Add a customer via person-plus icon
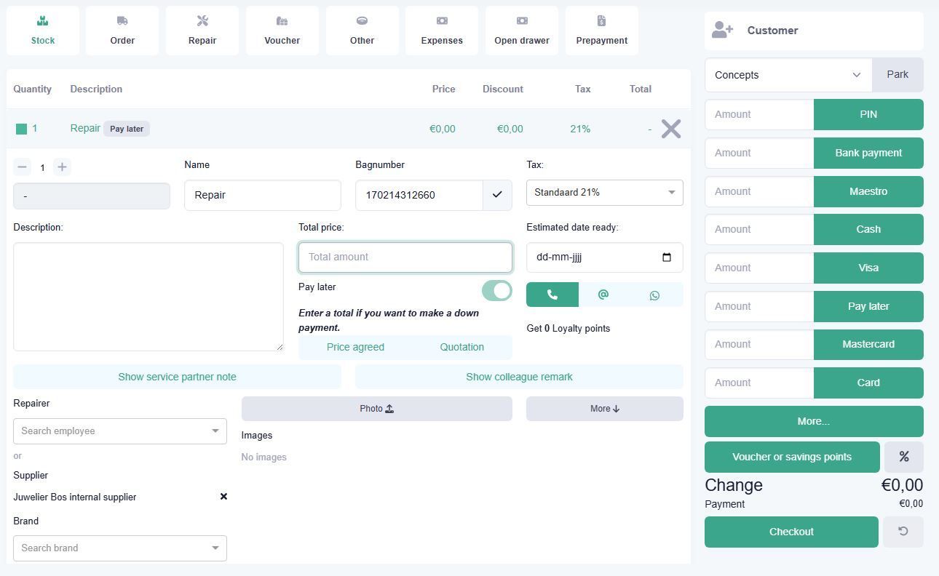Screen dimensions: 939x576 pos(722,30)
